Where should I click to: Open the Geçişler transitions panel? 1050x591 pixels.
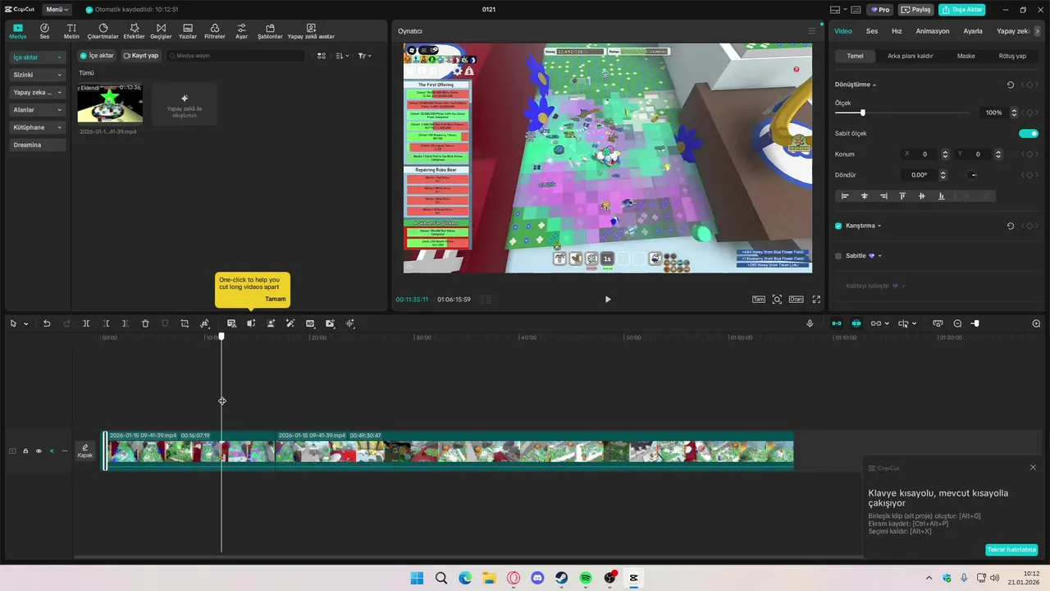tap(161, 31)
